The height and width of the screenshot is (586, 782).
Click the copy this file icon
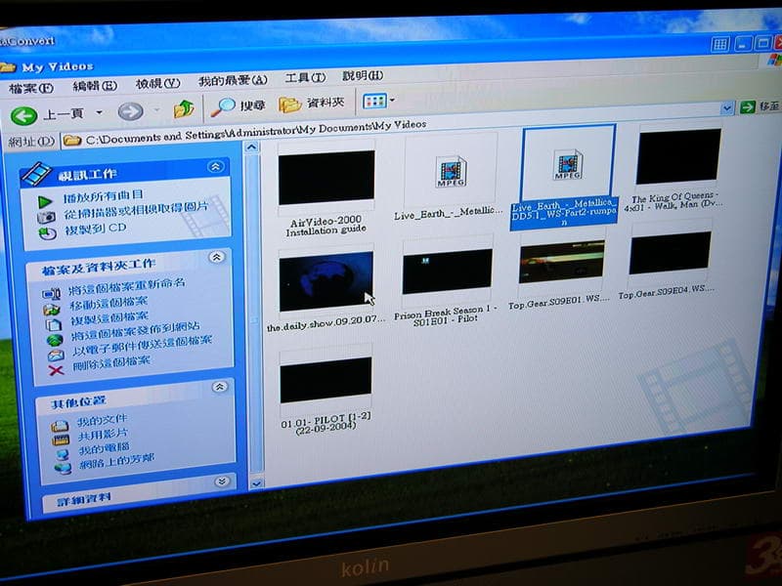[54, 325]
